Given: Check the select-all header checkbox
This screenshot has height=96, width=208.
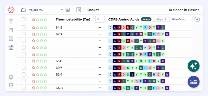Looking at the screenshot, I should coord(24,19).
